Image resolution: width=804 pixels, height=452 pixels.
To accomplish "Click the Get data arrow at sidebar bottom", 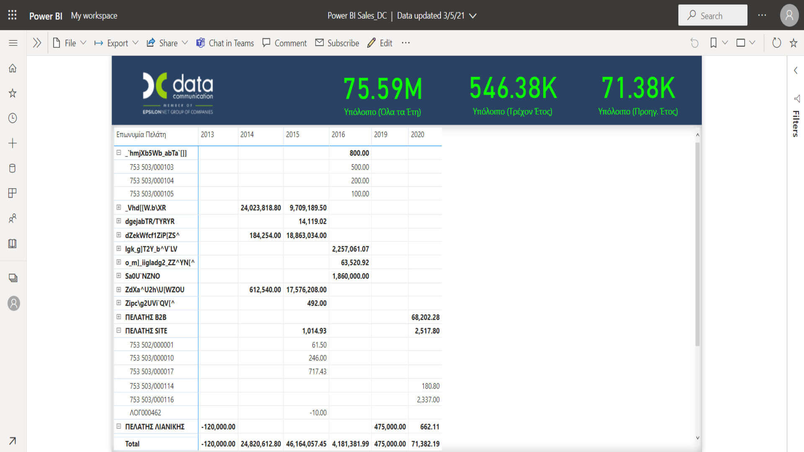I will point(13,440).
